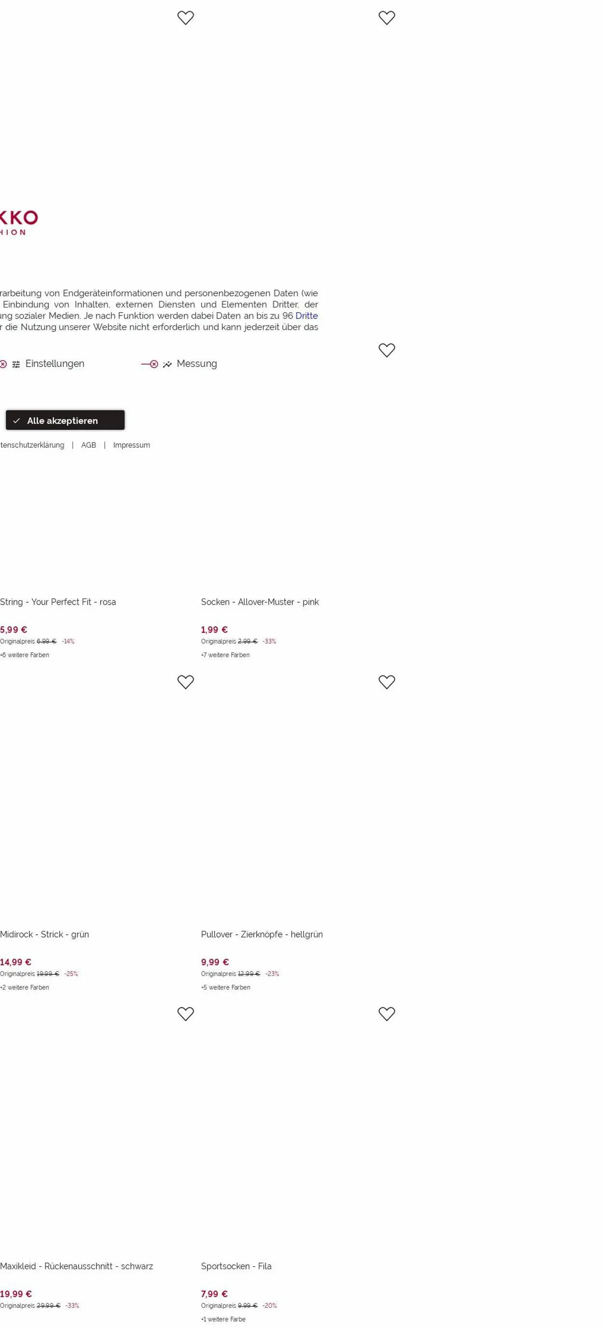Open the Datenschutzerklärung link

32,445
